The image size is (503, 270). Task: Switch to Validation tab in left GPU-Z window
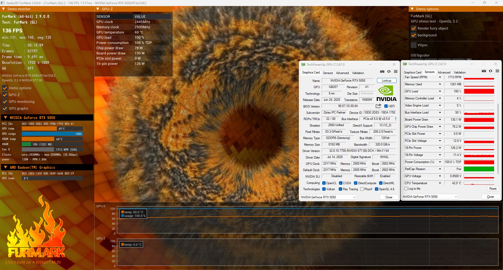pos(358,73)
